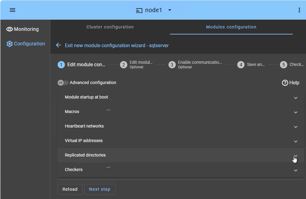This screenshot has width=306, height=199.
Task: Proceed using the Next step button
Action: point(100,189)
